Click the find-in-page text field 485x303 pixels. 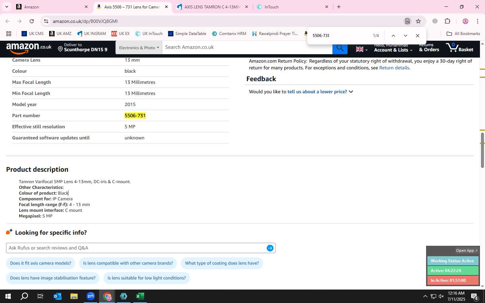pyautogui.click(x=339, y=36)
